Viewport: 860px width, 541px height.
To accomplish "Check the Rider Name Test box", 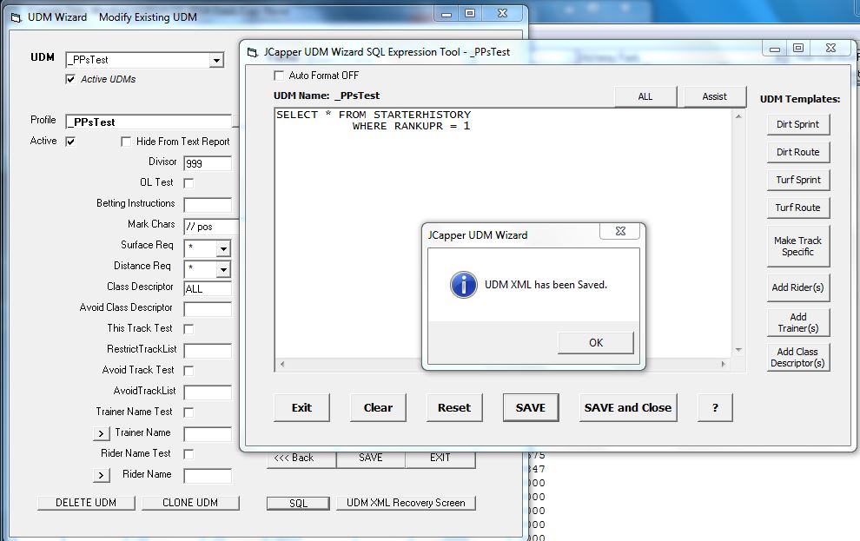I will click(x=189, y=454).
